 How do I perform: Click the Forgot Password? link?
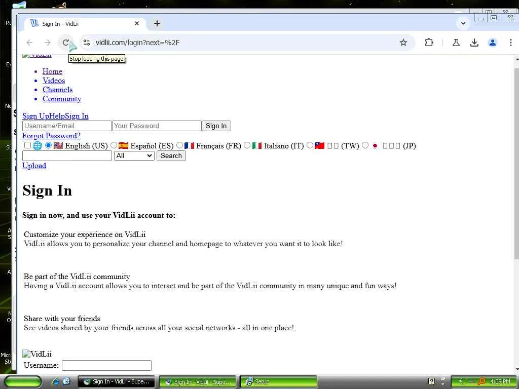coord(51,136)
